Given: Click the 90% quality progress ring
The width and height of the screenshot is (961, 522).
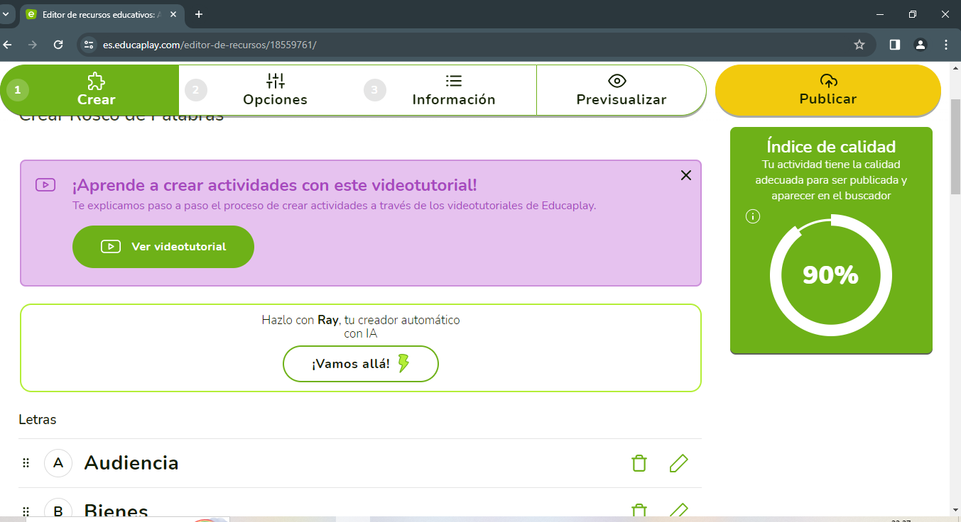Looking at the screenshot, I should point(830,275).
